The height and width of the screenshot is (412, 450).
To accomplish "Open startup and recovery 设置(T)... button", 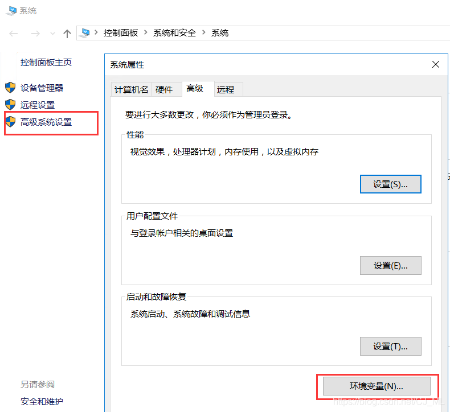I will point(391,346).
